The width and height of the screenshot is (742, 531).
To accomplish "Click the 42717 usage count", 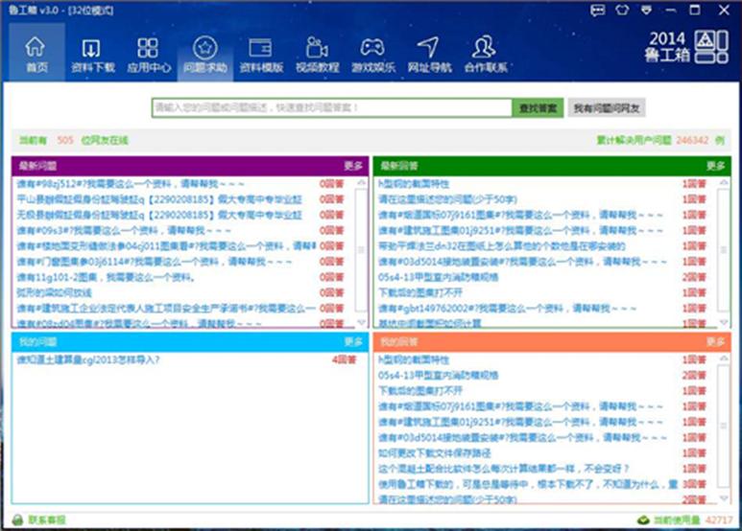I will [x=719, y=520].
